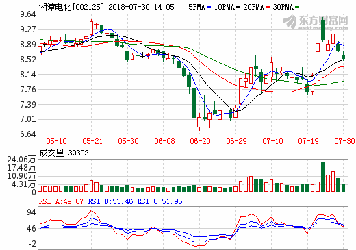Screen dimensions: 356x250
Task: Click the 05-10 date axis label
Action: (x=56, y=141)
